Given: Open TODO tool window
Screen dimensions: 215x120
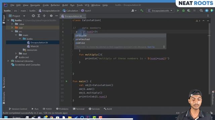Looking at the screenshot, I should click(47, 109).
